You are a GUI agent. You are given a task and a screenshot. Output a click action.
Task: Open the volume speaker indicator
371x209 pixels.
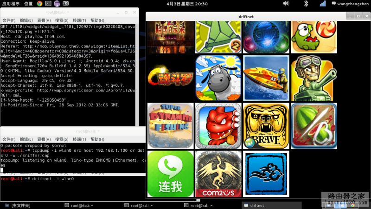point(286,4)
